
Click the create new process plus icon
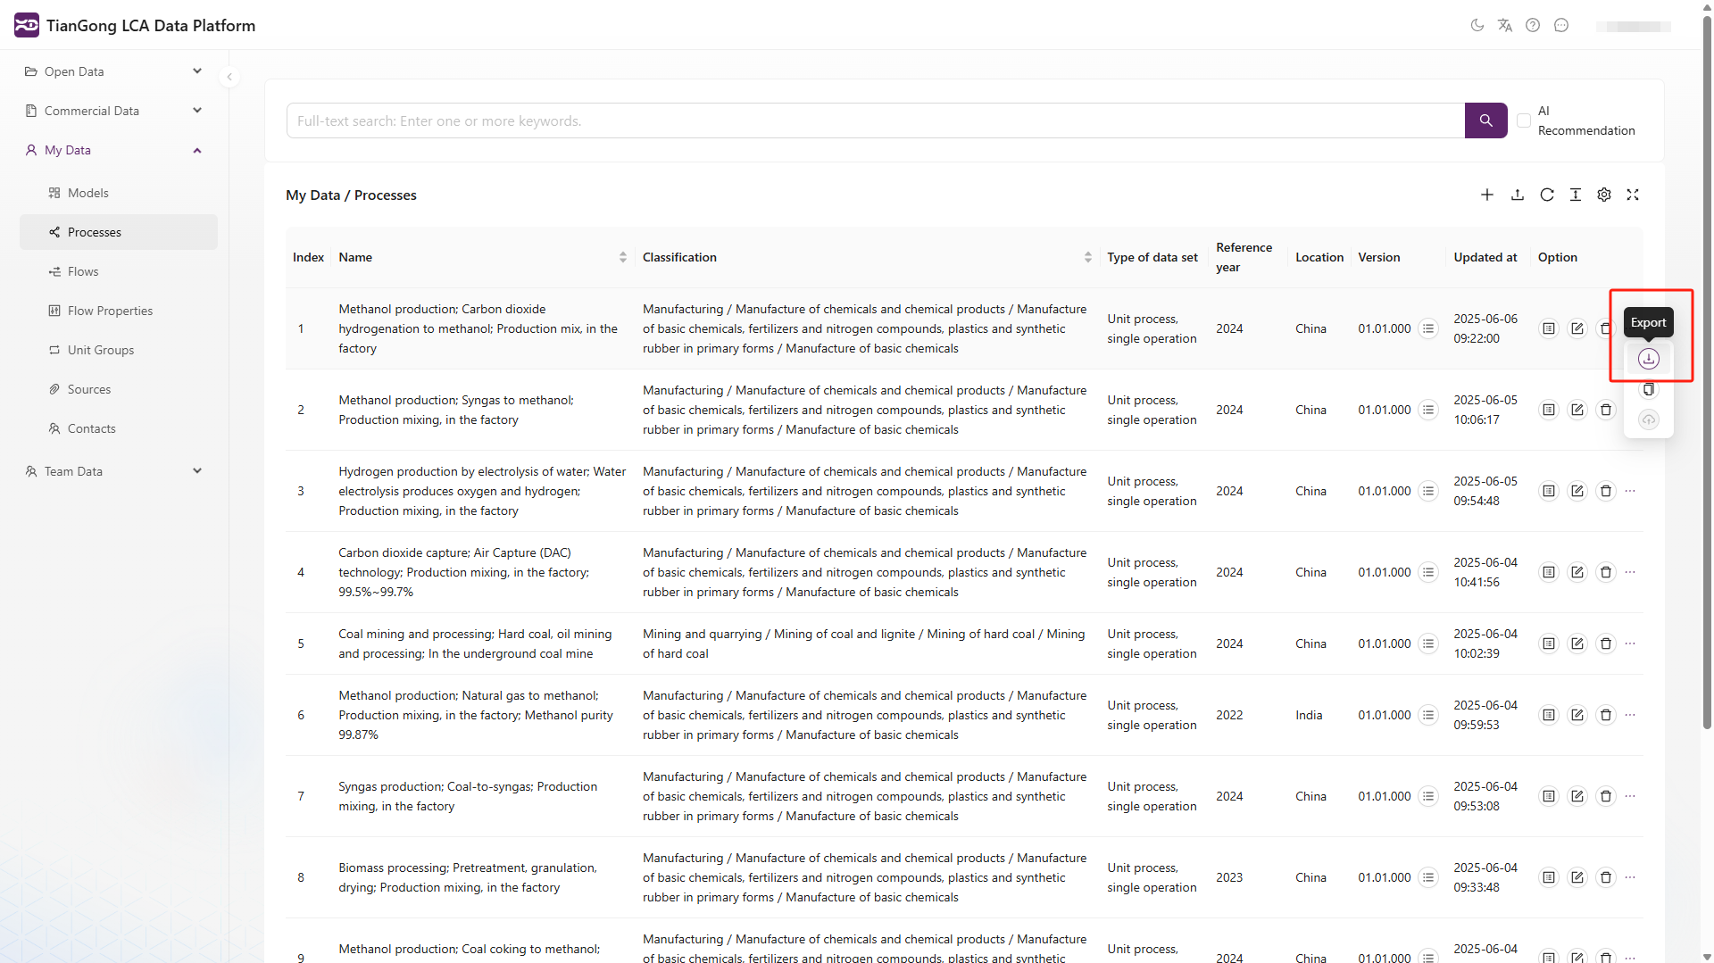[1487, 195]
